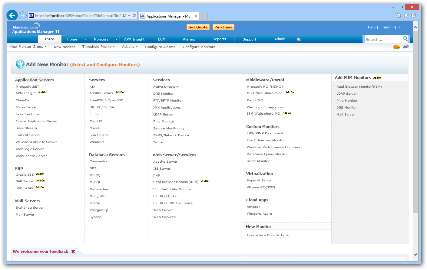Close the feedback panel with red X
The width and height of the screenshot is (427, 270).
point(73,251)
